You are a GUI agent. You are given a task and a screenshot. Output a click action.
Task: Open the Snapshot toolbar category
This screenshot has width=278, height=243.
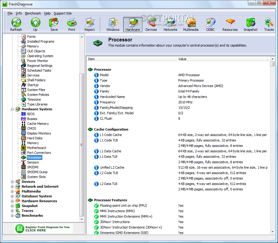coord(250,24)
